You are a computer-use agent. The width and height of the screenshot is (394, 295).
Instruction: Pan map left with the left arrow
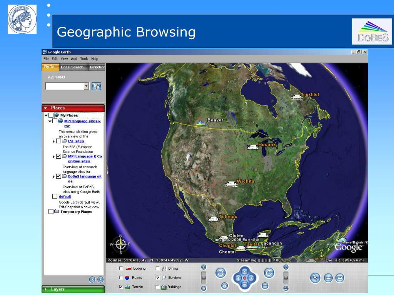tap(238, 278)
